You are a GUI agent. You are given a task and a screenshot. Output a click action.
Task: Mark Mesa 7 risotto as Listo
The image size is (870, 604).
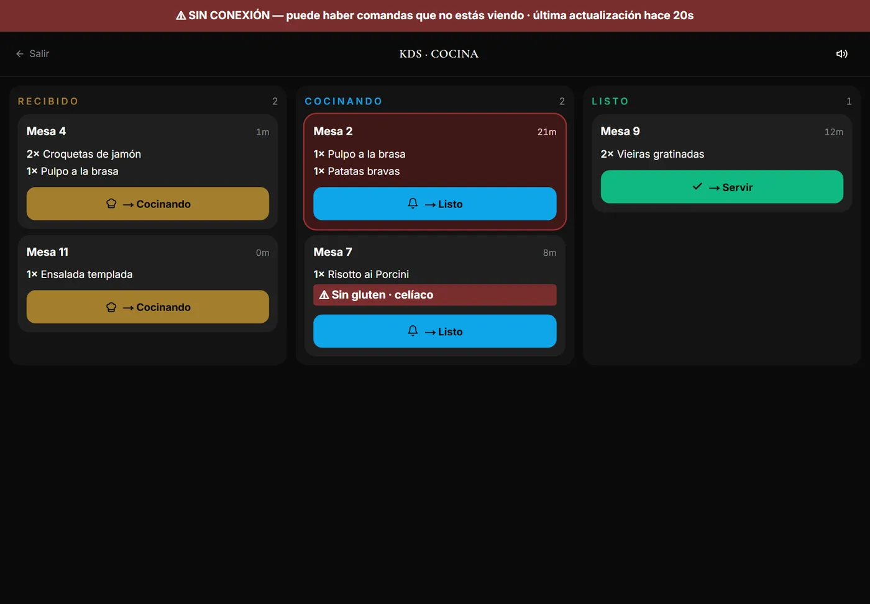(x=435, y=331)
